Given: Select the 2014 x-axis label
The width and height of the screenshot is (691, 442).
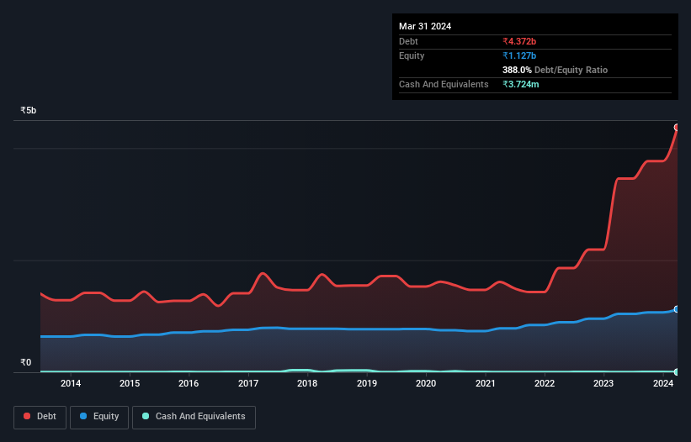Looking at the screenshot, I should (71, 383).
